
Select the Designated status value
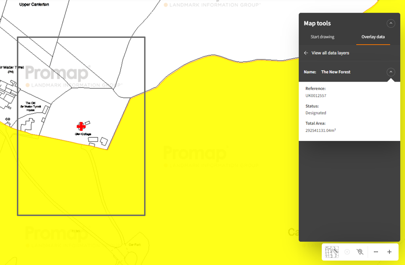tap(316, 113)
